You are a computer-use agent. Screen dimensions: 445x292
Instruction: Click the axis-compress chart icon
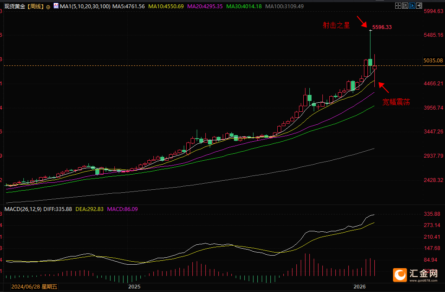click(x=405, y=6)
